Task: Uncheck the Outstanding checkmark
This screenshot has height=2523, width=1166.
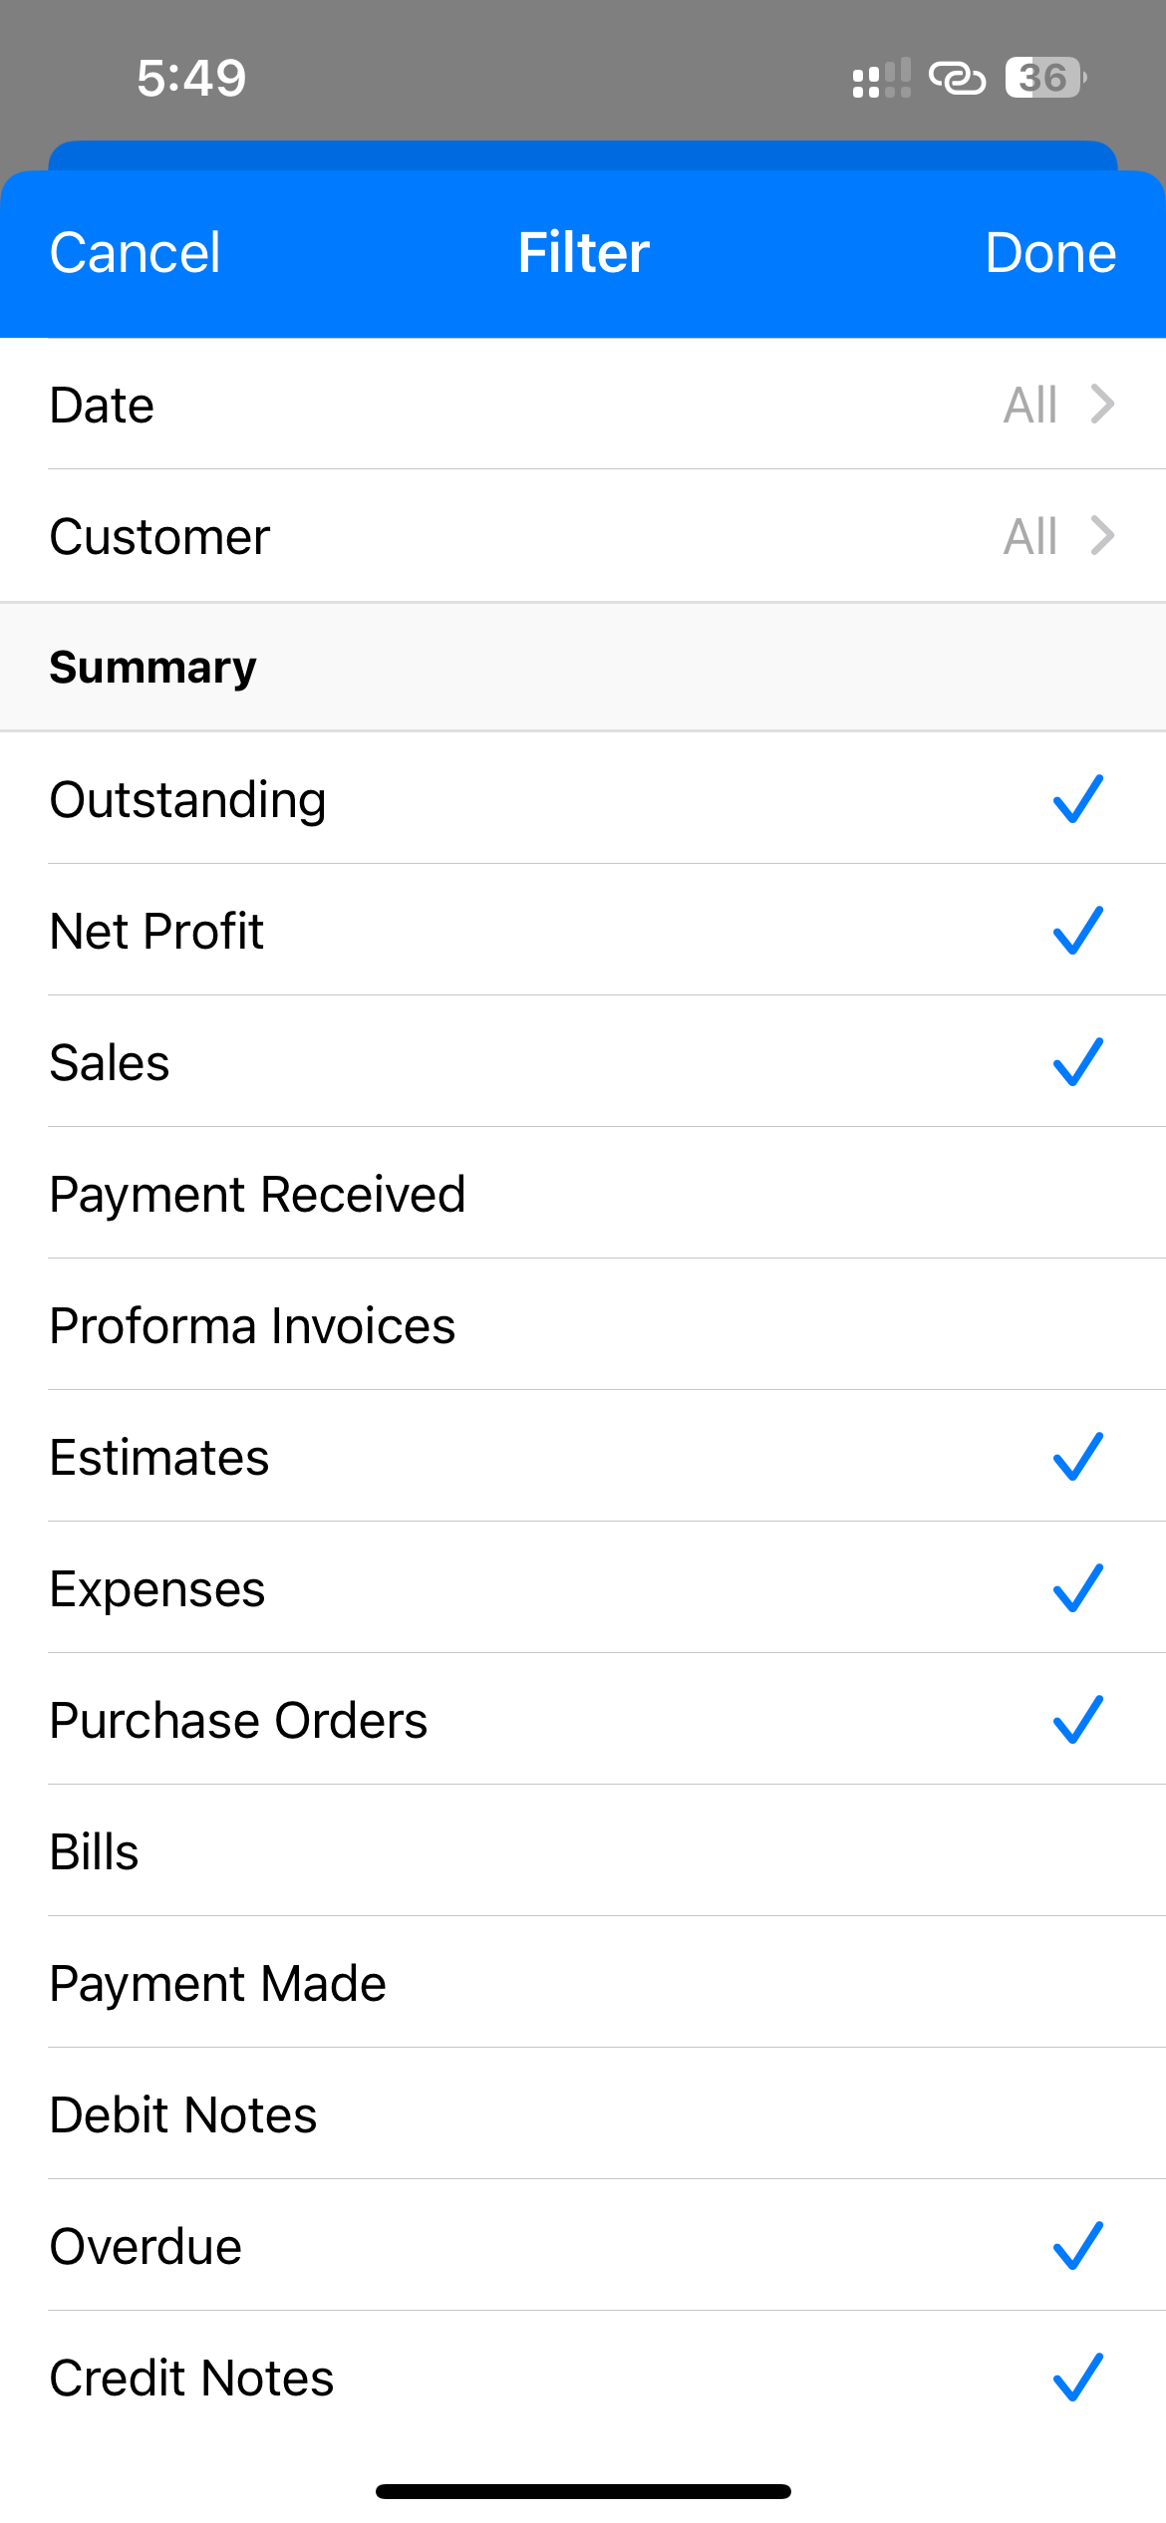Action: click(x=1078, y=799)
